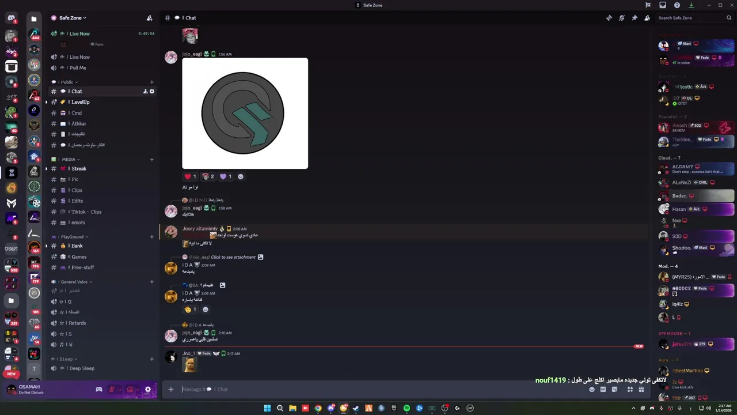The height and width of the screenshot is (415, 737).
Task: Open audio output options arrow
Action: pyautogui.click(x=137, y=390)
